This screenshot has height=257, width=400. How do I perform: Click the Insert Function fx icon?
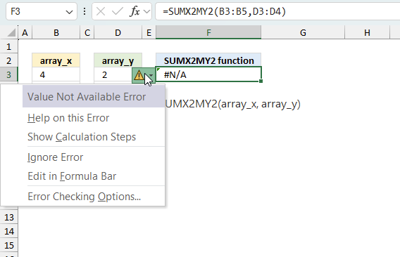pyautogui.click(x=135, y=11)
